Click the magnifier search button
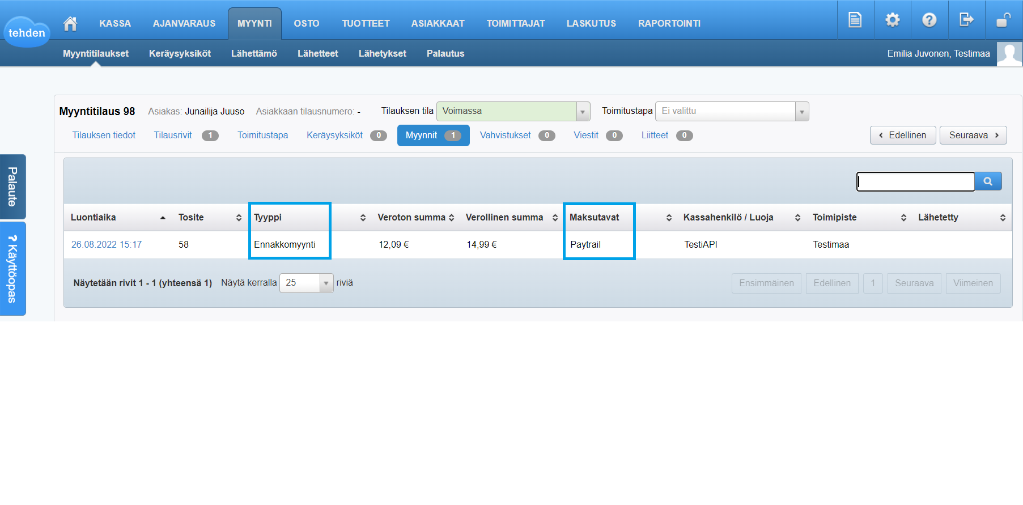1023x505 pixels. click(988, 181)
